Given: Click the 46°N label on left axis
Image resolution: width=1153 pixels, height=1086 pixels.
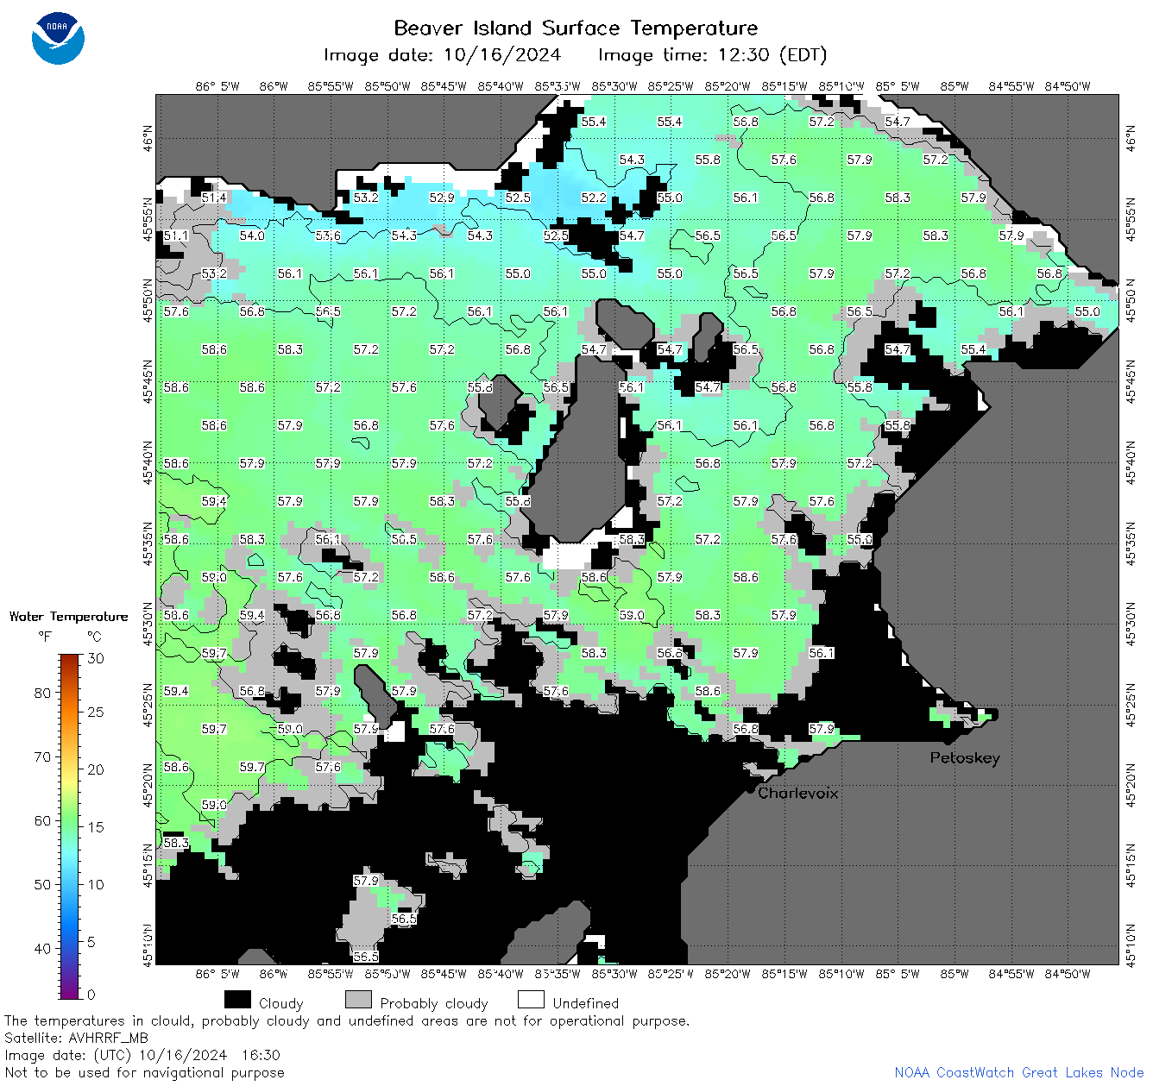Looking at the screenshot, I should [x=148, y=138].
